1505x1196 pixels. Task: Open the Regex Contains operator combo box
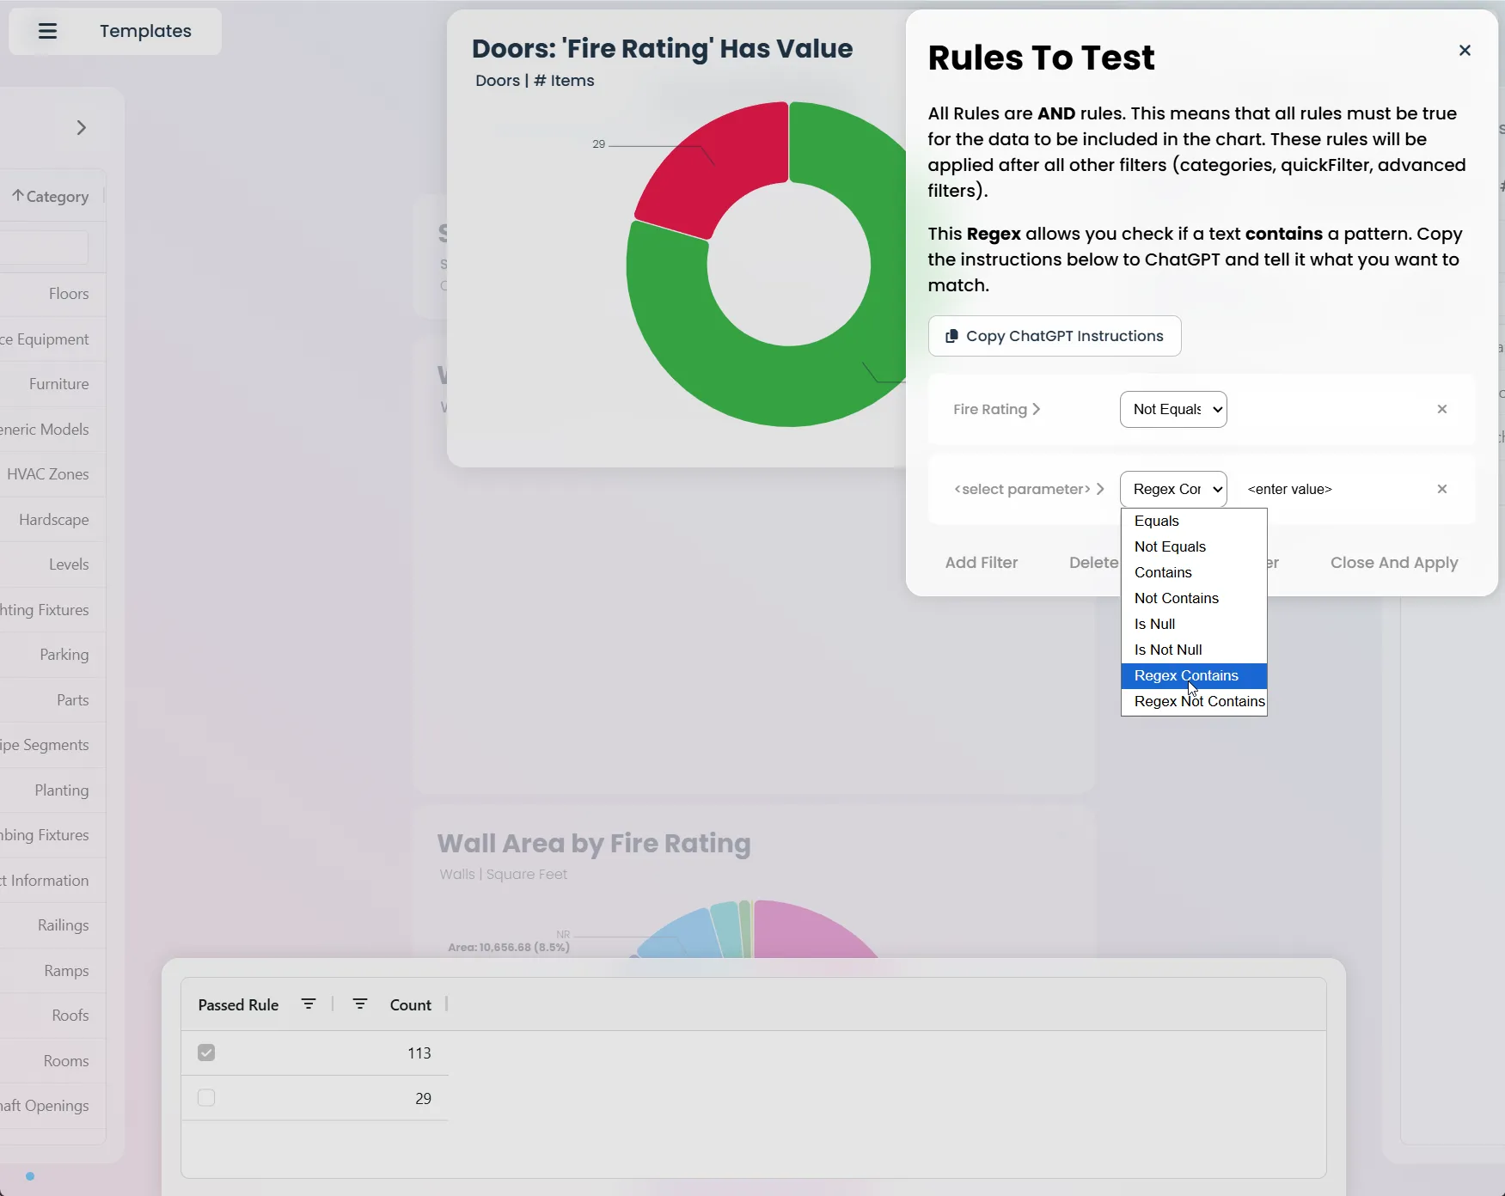coord(1173,489)
